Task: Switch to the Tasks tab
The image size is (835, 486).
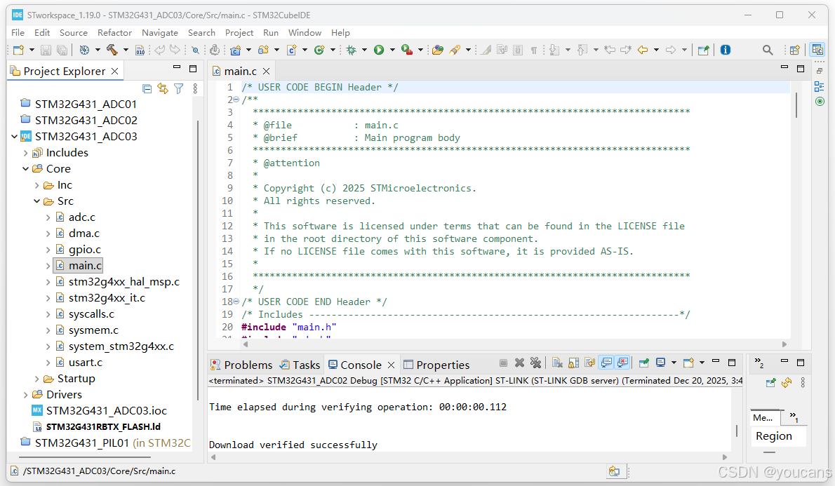Action: click(300, 365)
